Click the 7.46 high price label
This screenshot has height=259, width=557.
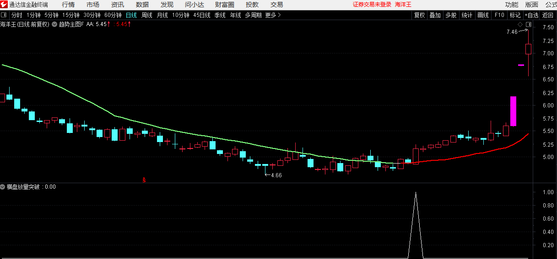point(512,32)
